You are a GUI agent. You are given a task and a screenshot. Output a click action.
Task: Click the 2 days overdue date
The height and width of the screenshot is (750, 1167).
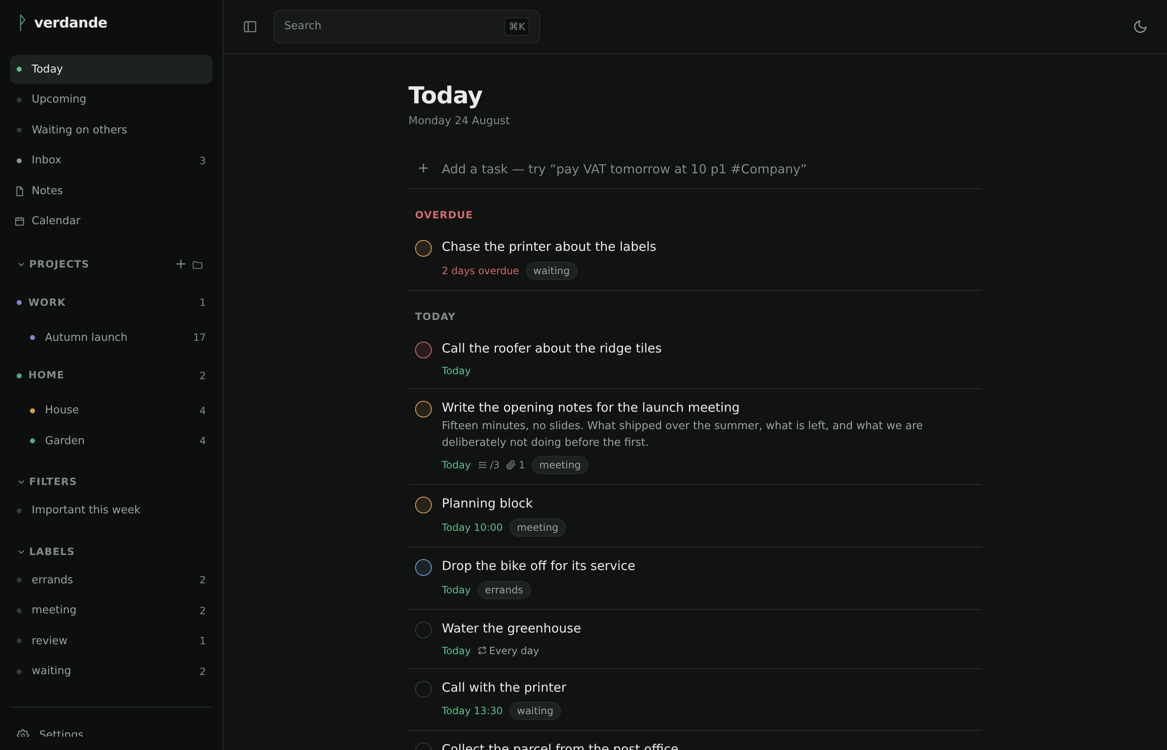480,271
